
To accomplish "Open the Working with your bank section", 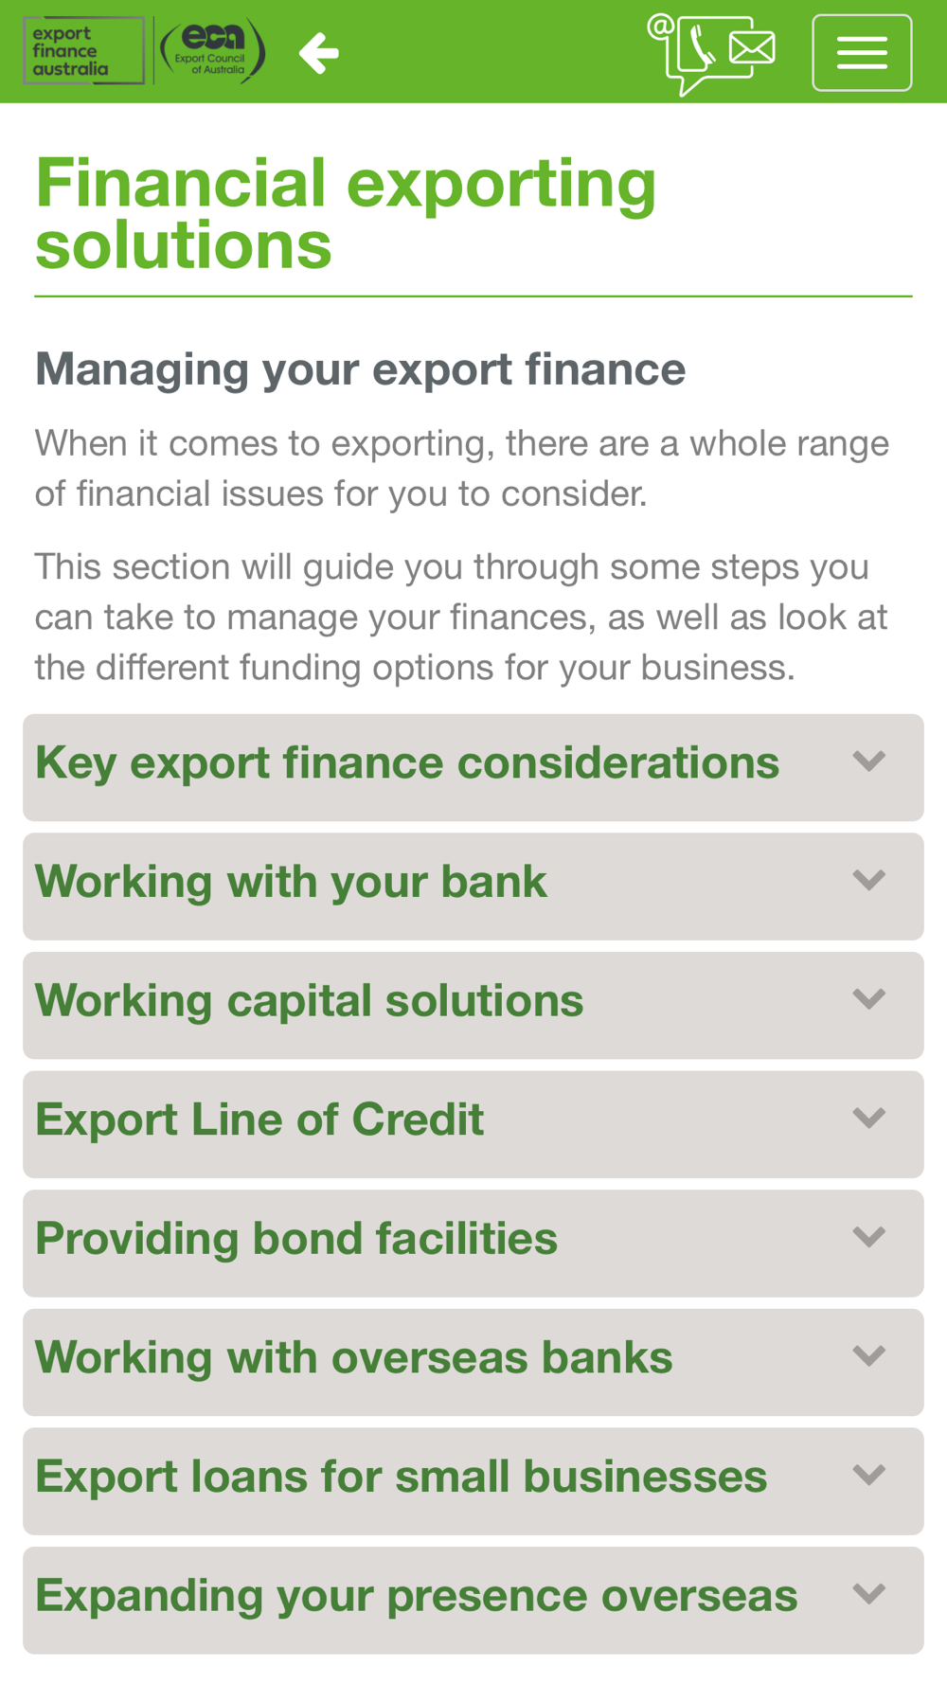I will point(291,883).
